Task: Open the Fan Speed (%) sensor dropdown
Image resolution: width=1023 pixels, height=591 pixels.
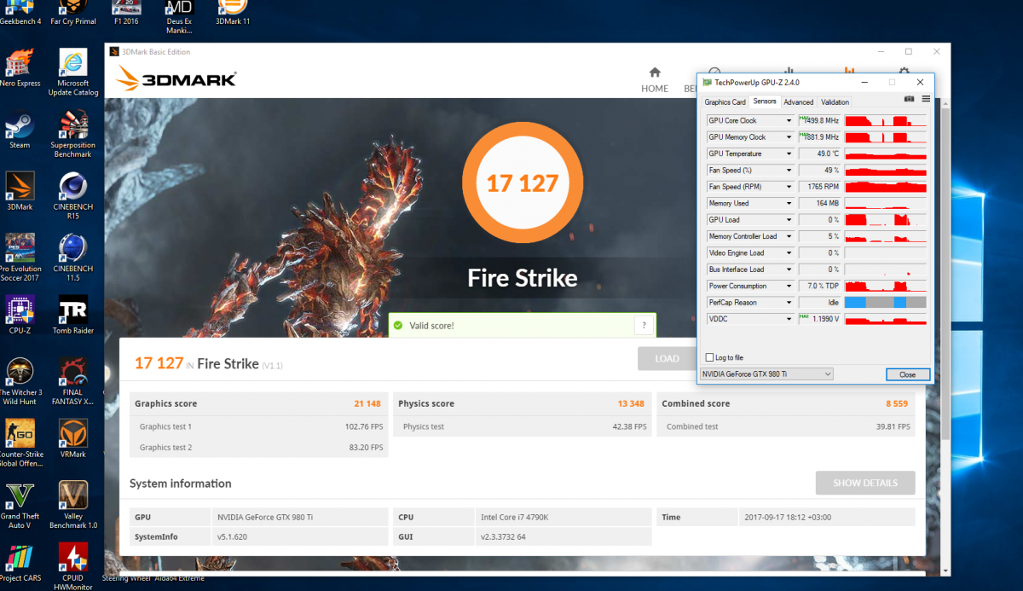Action: (x=789, y=171)
